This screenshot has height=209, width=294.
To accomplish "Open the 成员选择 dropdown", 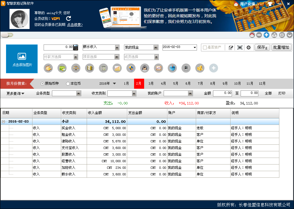I will click(156, 57).
